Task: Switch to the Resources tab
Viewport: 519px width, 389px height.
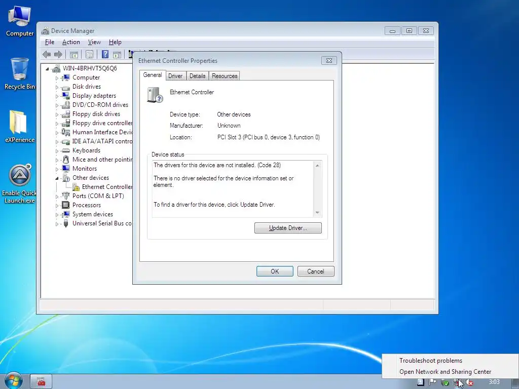Action: pos(225,76)
